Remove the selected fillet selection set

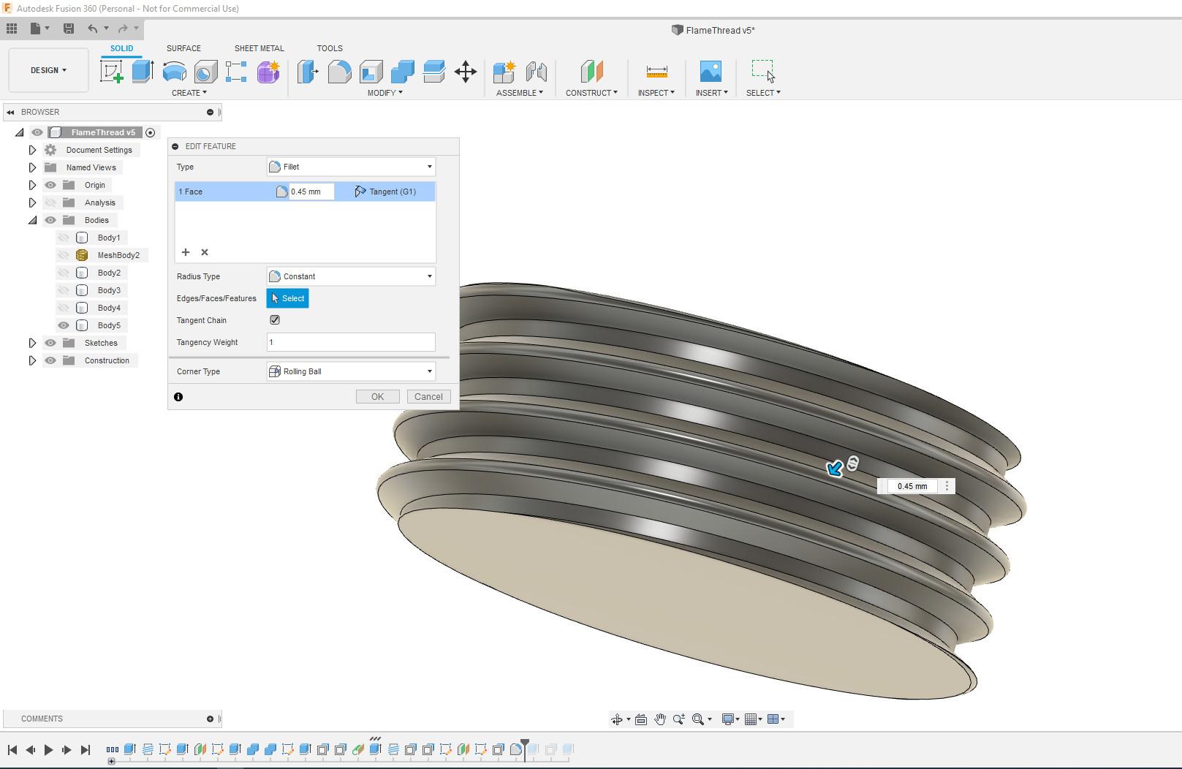tap(205, 252)
